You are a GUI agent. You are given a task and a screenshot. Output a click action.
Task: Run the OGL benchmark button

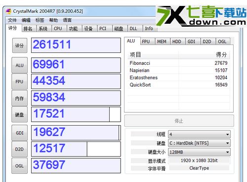(x=19, y=166)
